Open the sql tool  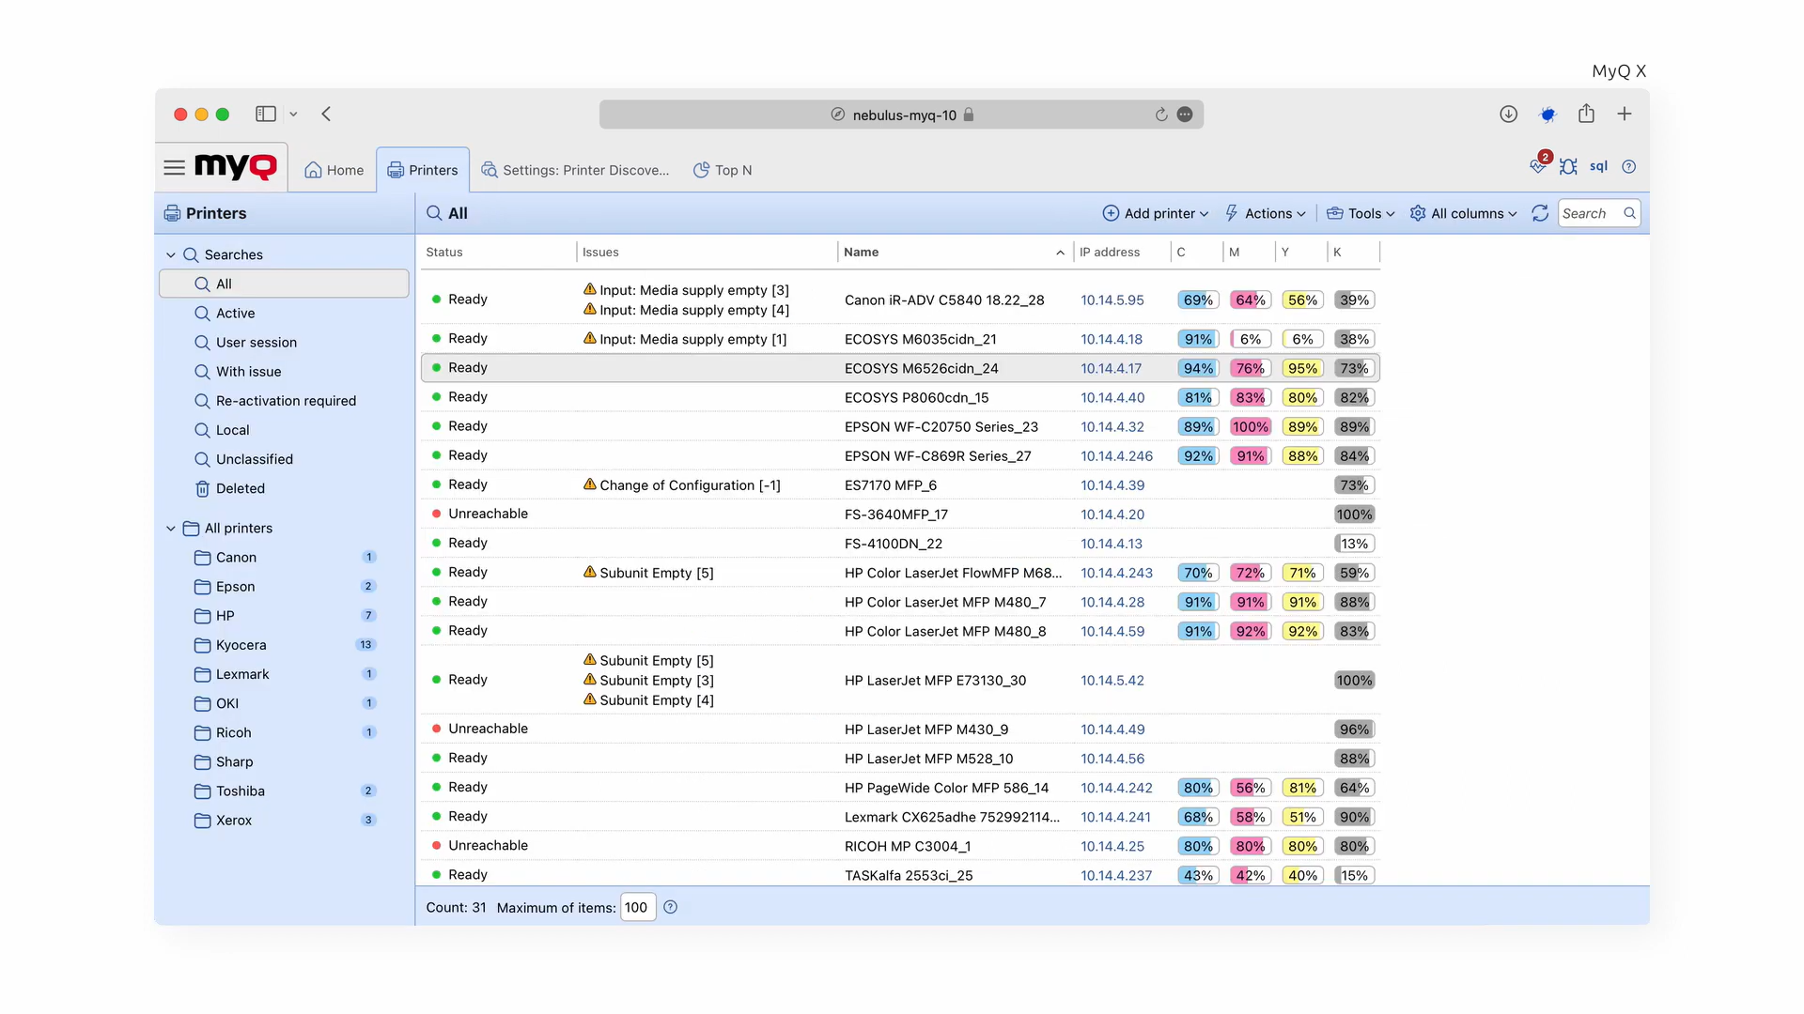(1598, 166)
